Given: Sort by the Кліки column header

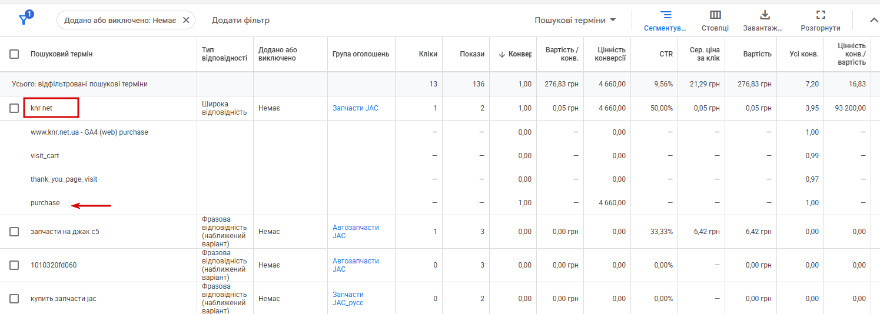Looking at the screenshot, I should tap(428, 54).
